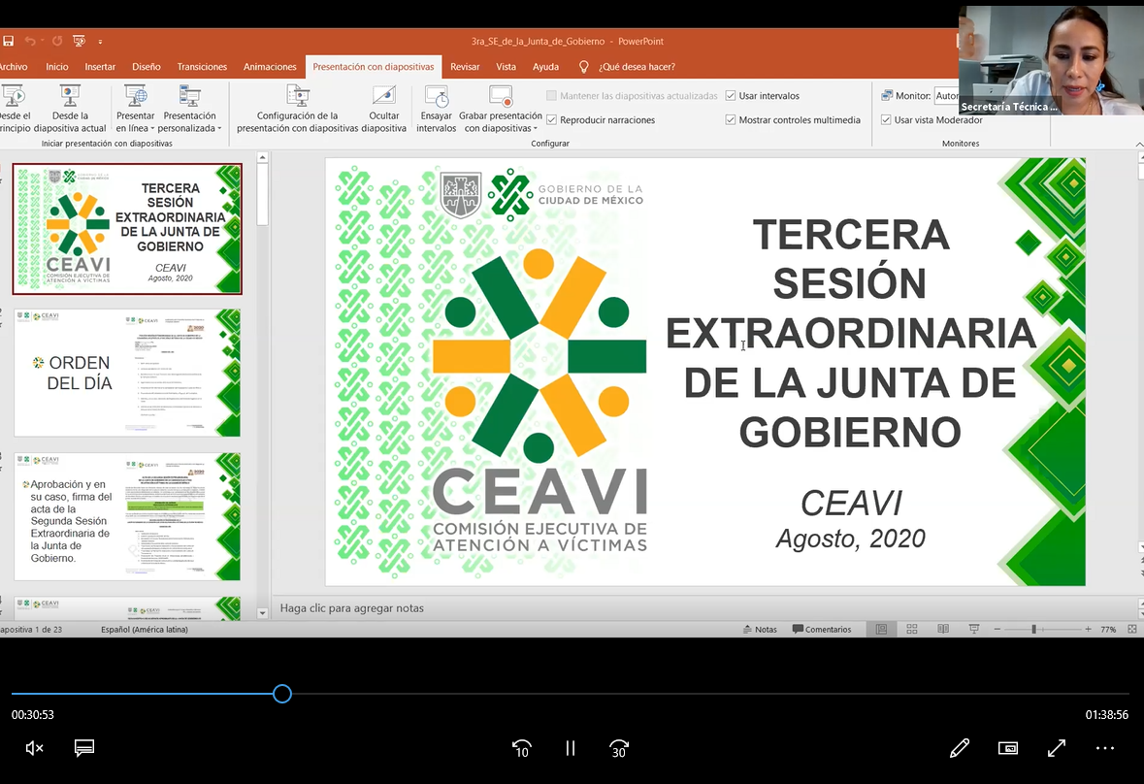Viewport: 1144px width, 784px height.
Task: Click Grabar presentación con diapositivas
Action: [x=501, y=109]
